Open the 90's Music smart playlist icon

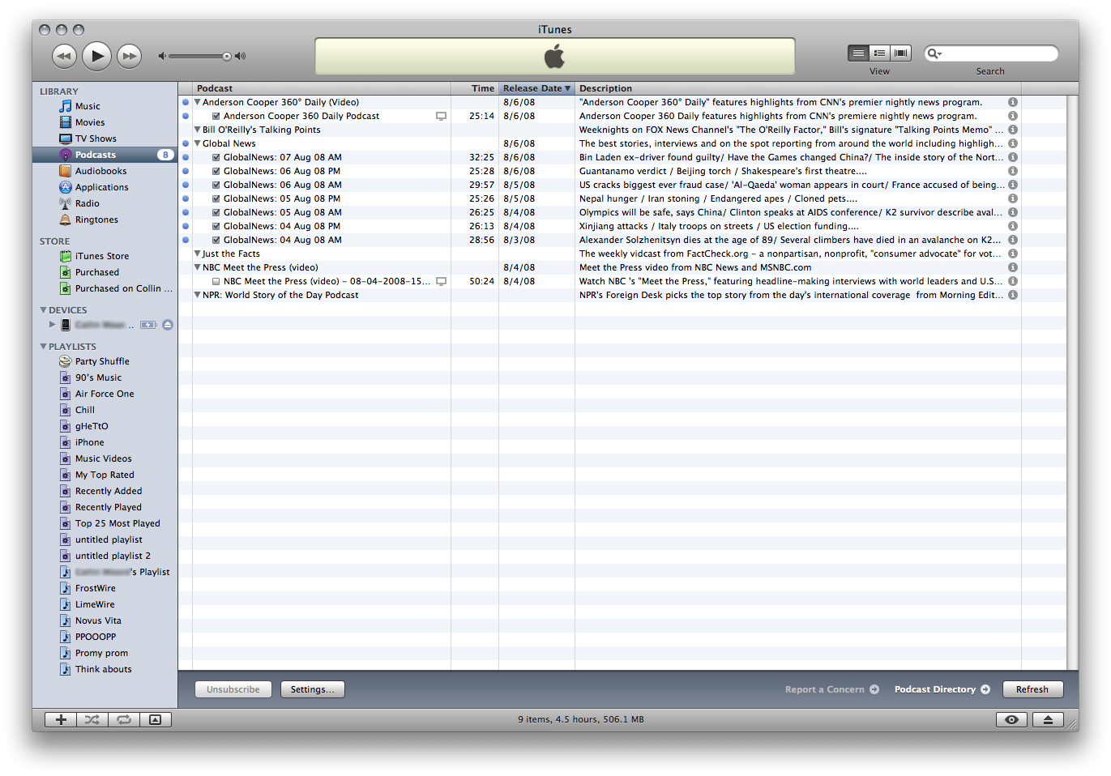(x=66, y=377)
